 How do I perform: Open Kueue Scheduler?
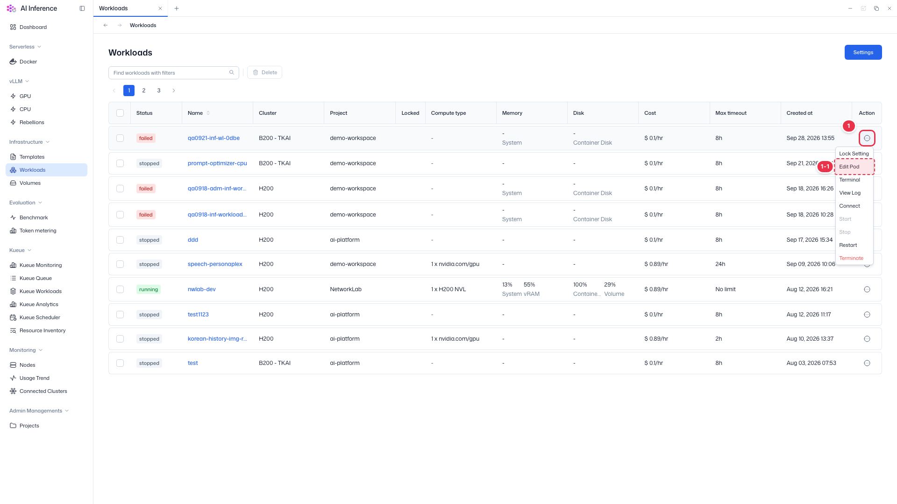pos(40,317)
